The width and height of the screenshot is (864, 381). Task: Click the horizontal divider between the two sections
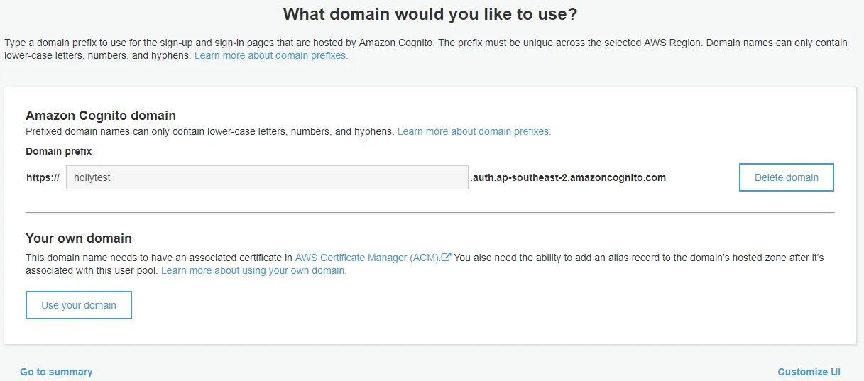click(430, 212)
